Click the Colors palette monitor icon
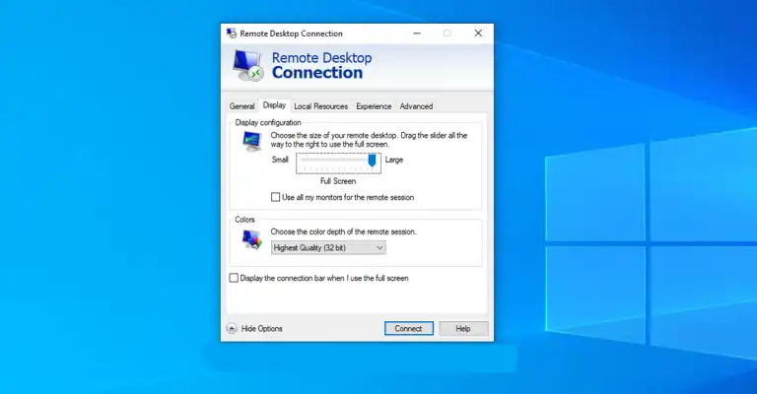Image resolution: width=757 pixels, height=394 pixels. point(252,239)
